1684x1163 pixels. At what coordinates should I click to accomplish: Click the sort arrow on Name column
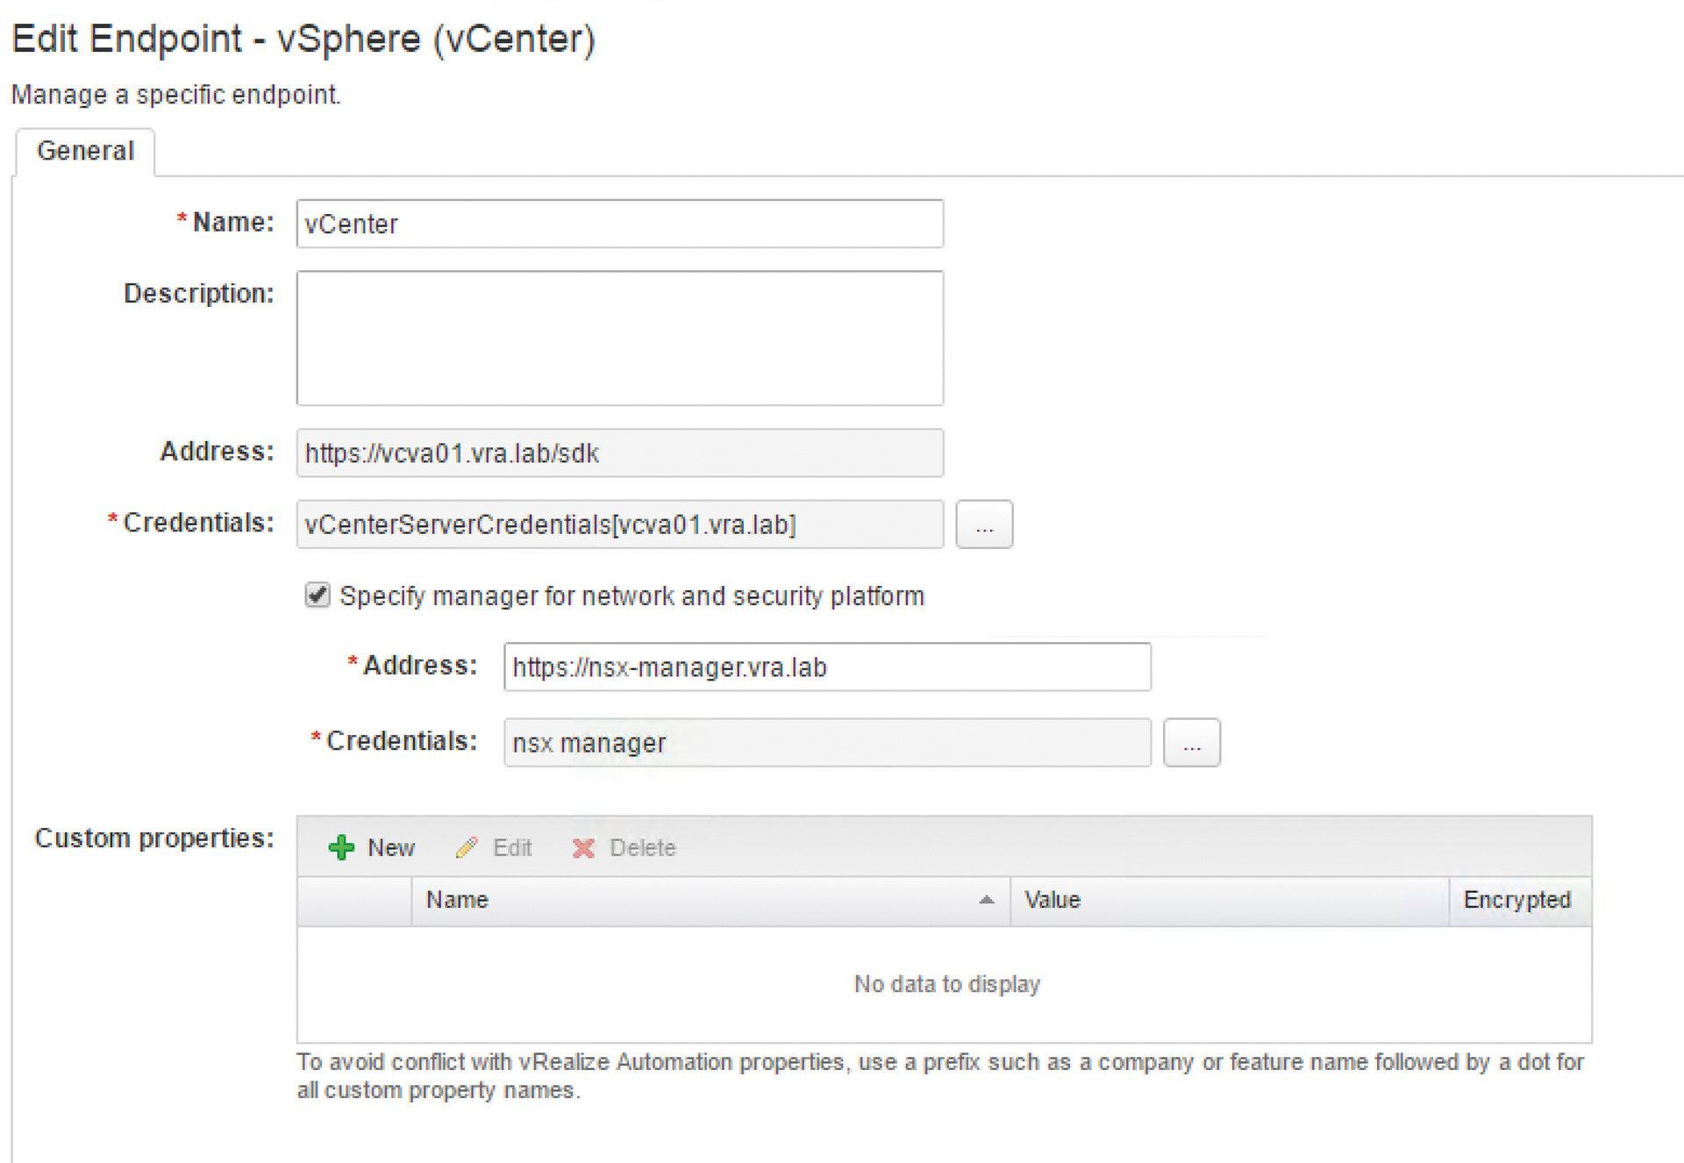pyautogui.click(x=986, y=900)
